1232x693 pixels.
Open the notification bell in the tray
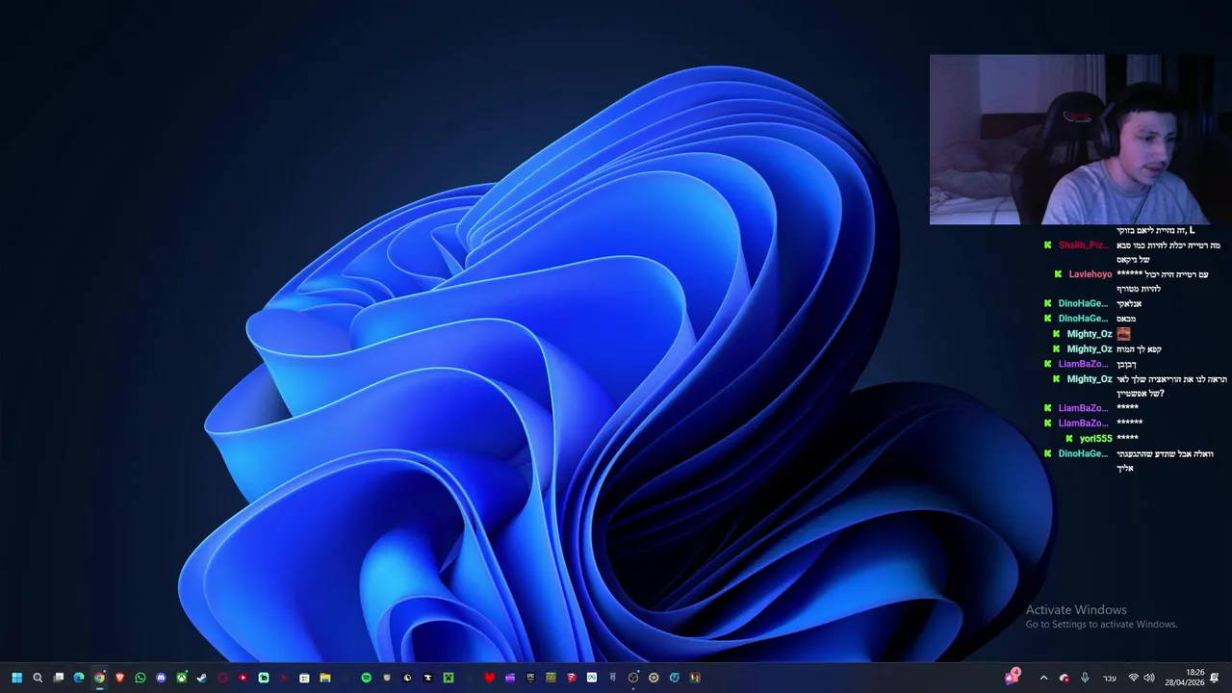[x=1215, y=678]
